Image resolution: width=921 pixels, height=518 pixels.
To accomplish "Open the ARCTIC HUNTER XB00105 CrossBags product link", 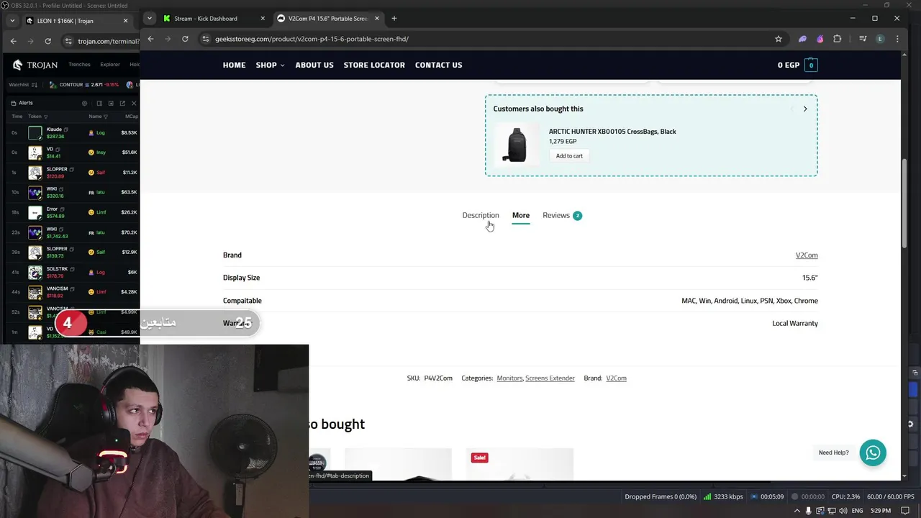I will [612, 132].
